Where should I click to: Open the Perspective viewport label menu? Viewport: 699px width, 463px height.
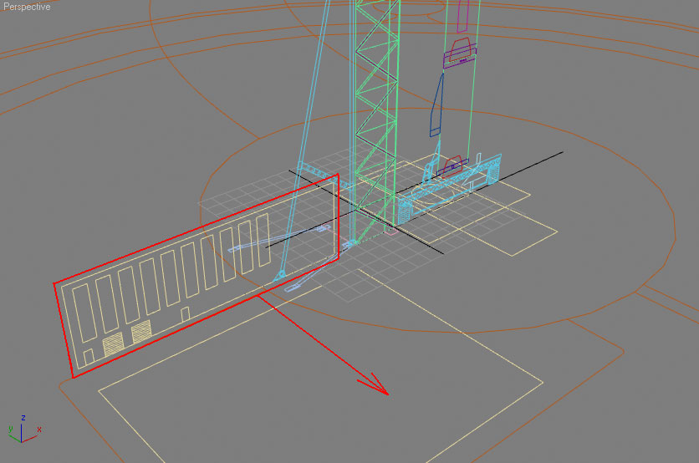27,7
